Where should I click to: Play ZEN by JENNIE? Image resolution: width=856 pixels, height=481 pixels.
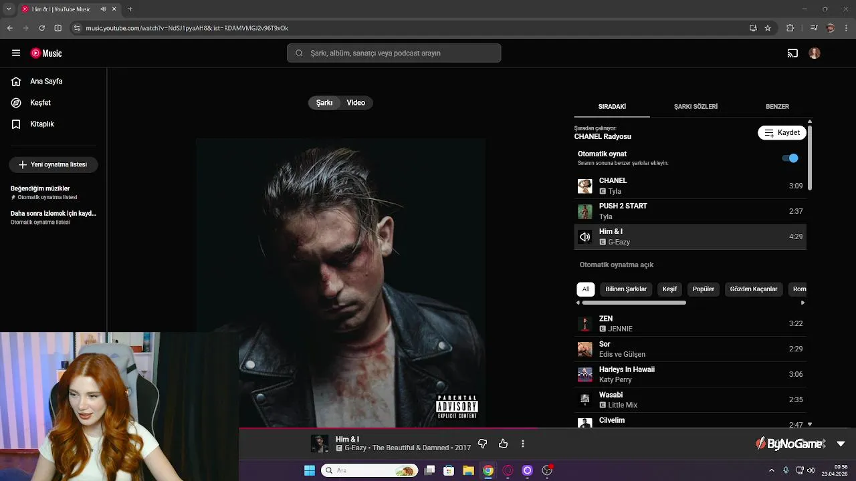click(690, 324)
